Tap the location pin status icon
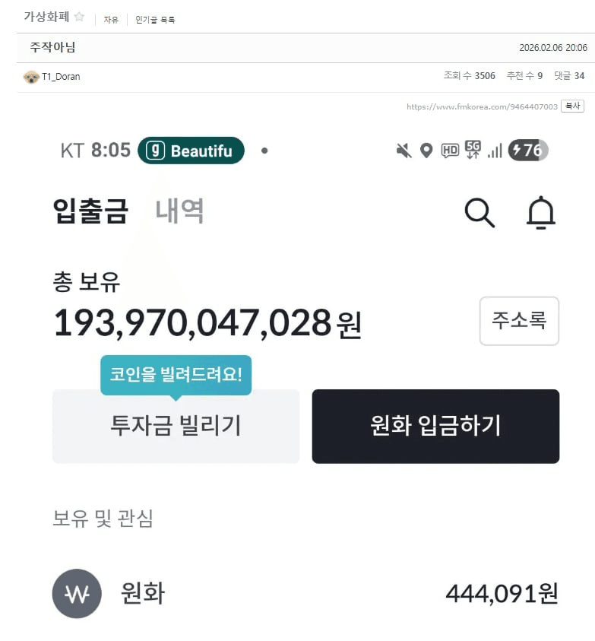 click(x=426, y=151)
